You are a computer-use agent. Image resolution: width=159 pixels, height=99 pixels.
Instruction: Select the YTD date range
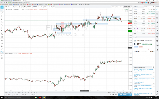pyautogui.click(x=16, y=92)
